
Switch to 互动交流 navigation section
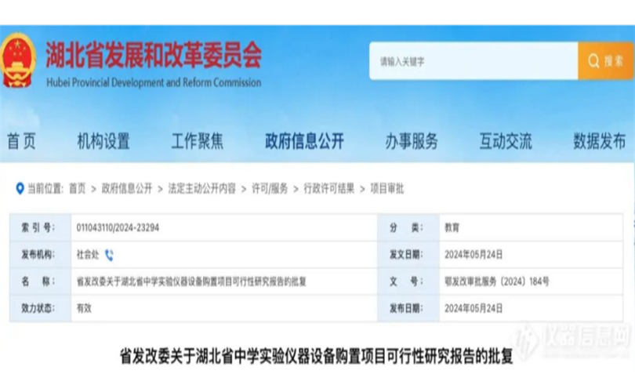pos(506,141)
